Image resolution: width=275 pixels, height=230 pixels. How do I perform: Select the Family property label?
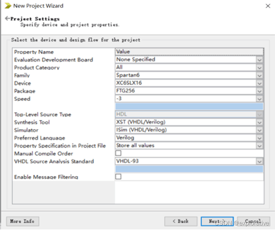coord(22,75)
